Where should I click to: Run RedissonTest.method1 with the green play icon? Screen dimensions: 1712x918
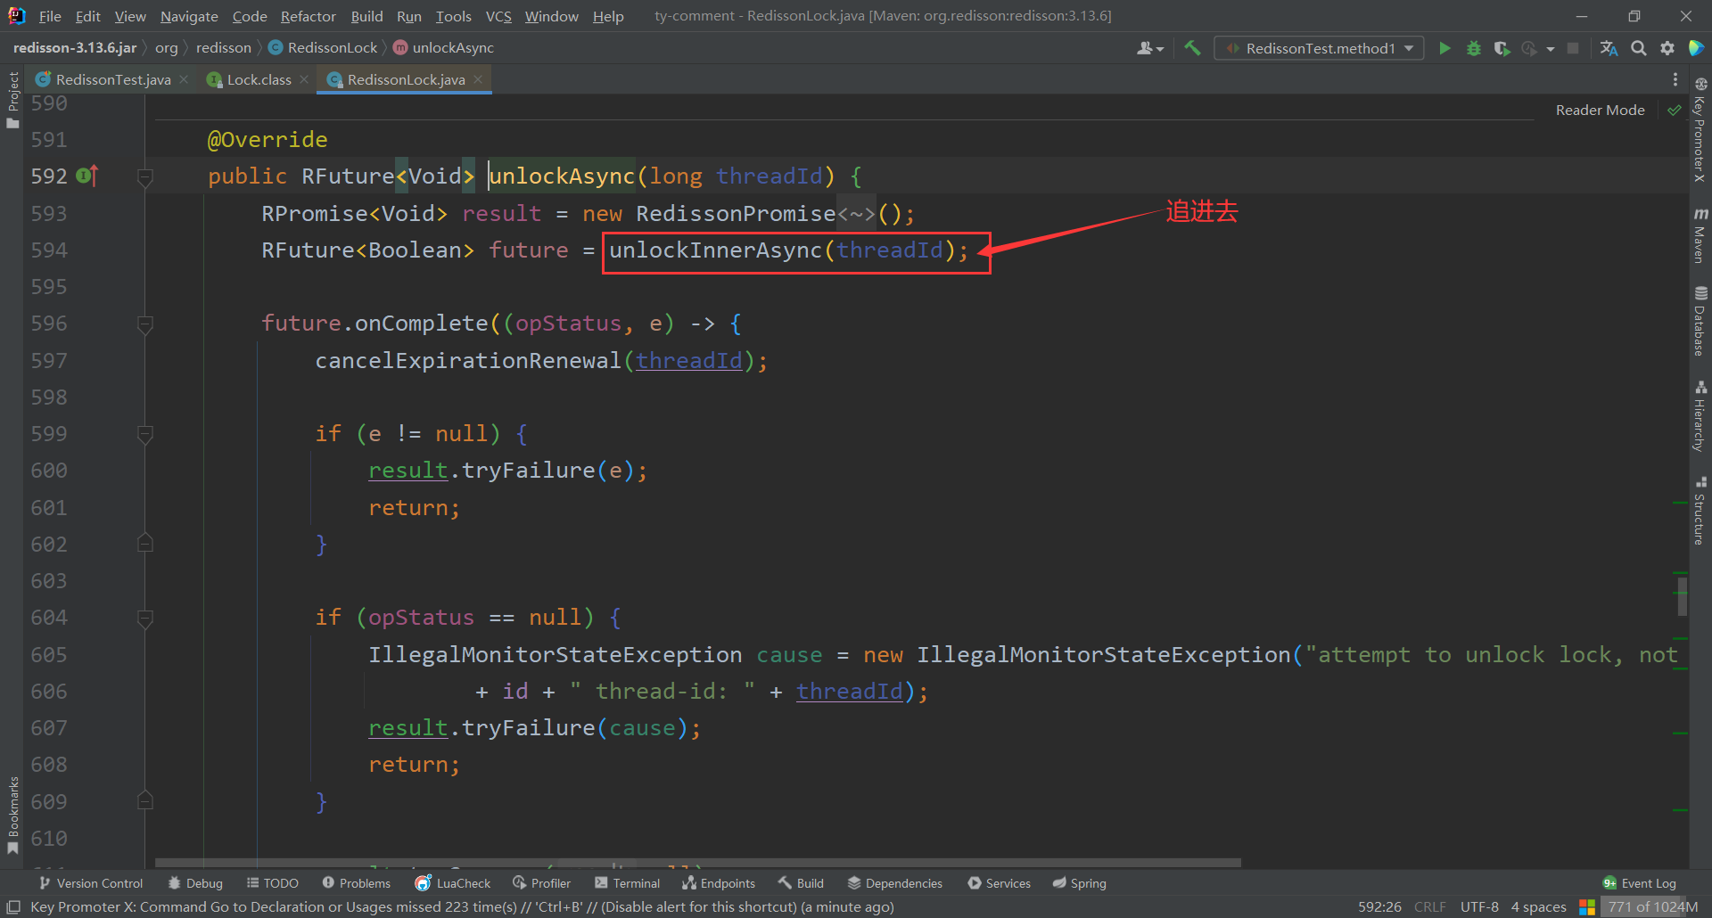(x=1444, y=48)
